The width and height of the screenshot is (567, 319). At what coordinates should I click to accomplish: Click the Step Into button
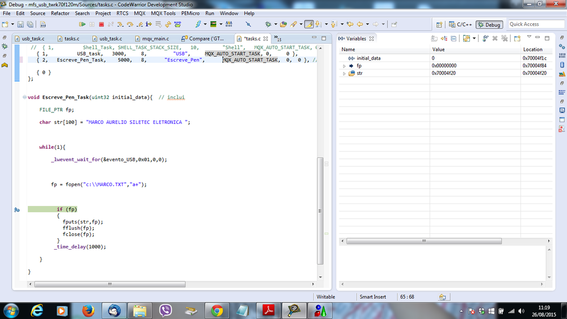click(x=120, y=24)
